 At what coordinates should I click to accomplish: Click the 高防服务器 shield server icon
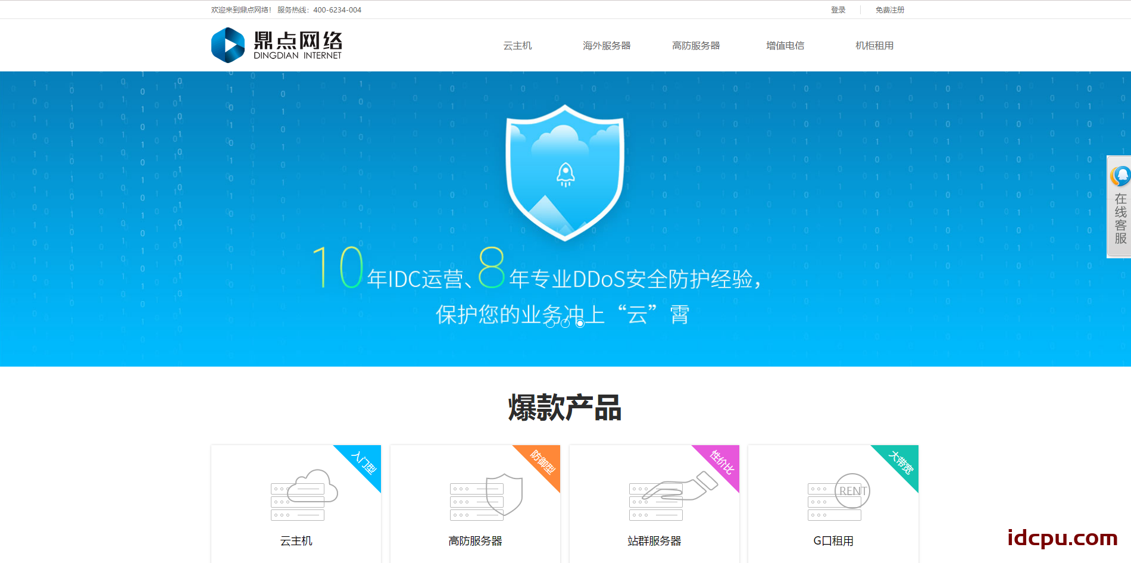486,496
